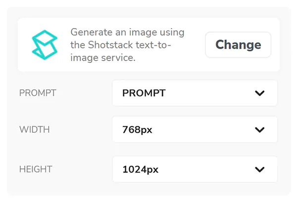Click the HEIGHT field label
Image resolution: width=297 pixels, height=202 pixels.
click(x=36, y=169)
